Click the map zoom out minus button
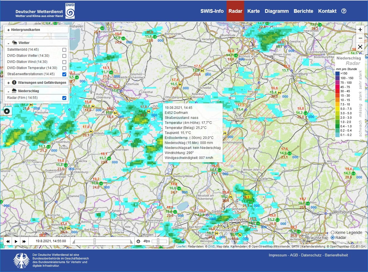Viewport: 368px width, 272px height. coord(360,38)
